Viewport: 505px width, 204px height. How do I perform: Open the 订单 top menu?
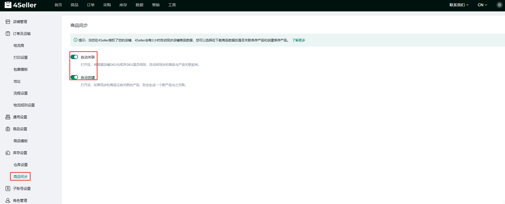tap(91, 5)
